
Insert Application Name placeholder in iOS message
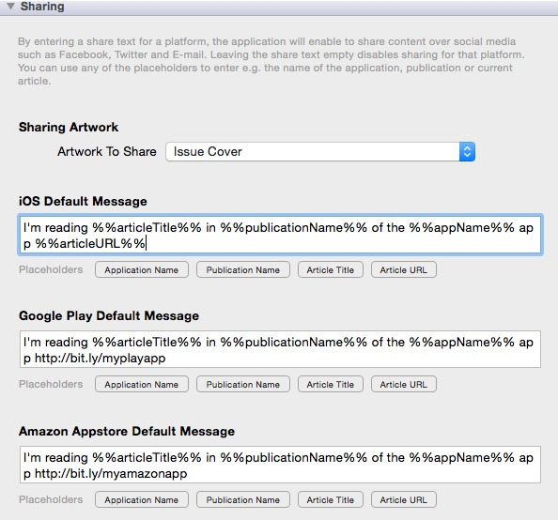tap(142, 270)
